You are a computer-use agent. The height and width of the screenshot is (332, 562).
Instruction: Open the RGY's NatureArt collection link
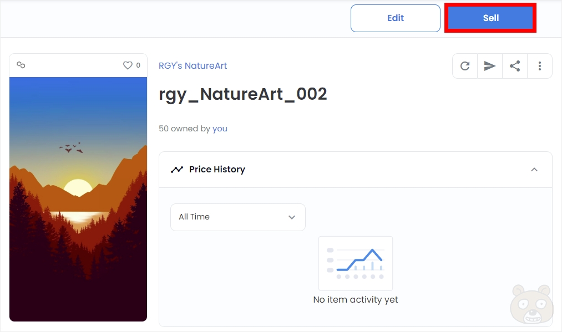[x=193, y=65]
